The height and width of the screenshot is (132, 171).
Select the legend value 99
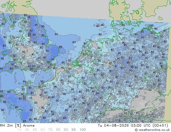pos(74,130)
